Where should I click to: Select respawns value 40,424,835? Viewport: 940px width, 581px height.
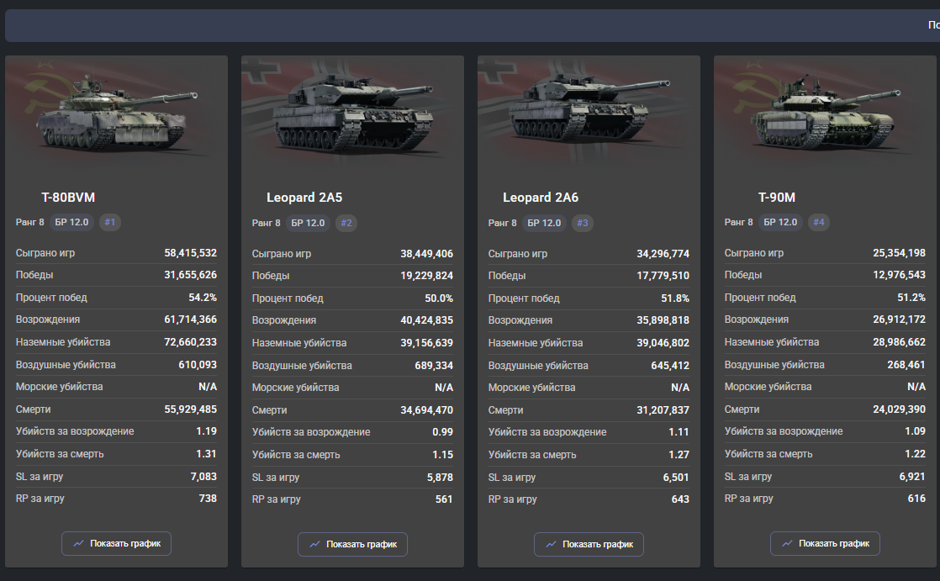click(x=427, y=320)
